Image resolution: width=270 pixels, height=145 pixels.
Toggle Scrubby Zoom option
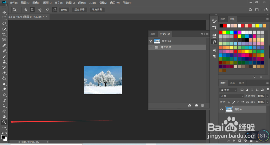tap(55, 10)
